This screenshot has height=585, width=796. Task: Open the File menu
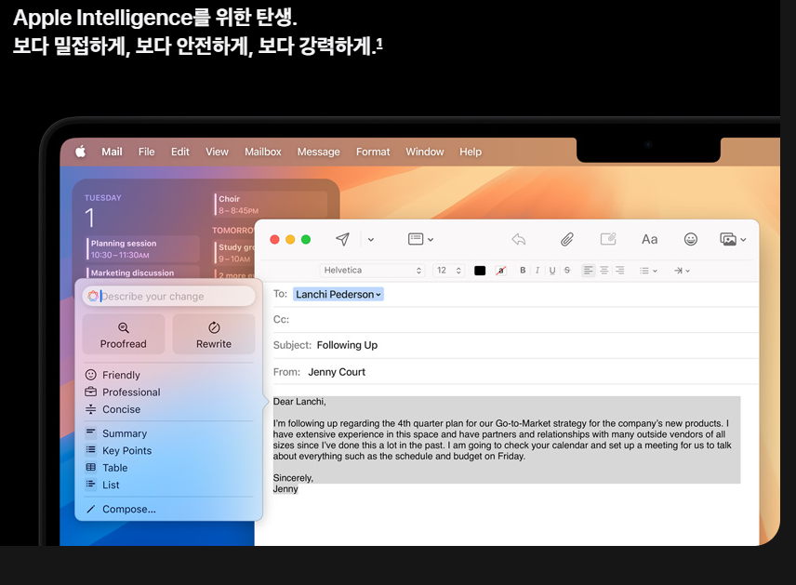click(146, 152)
